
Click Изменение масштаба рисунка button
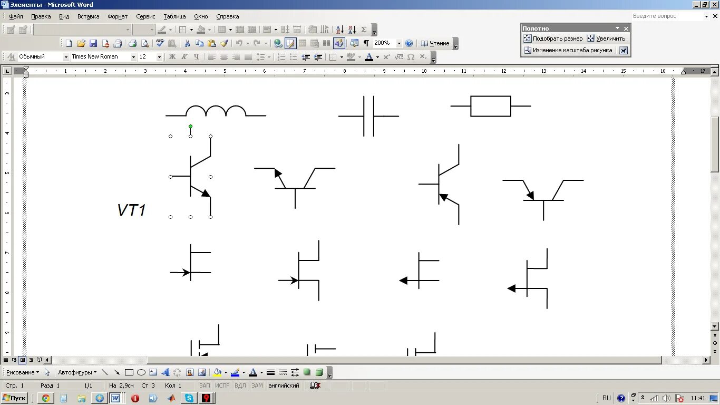(x=568, y=51)
